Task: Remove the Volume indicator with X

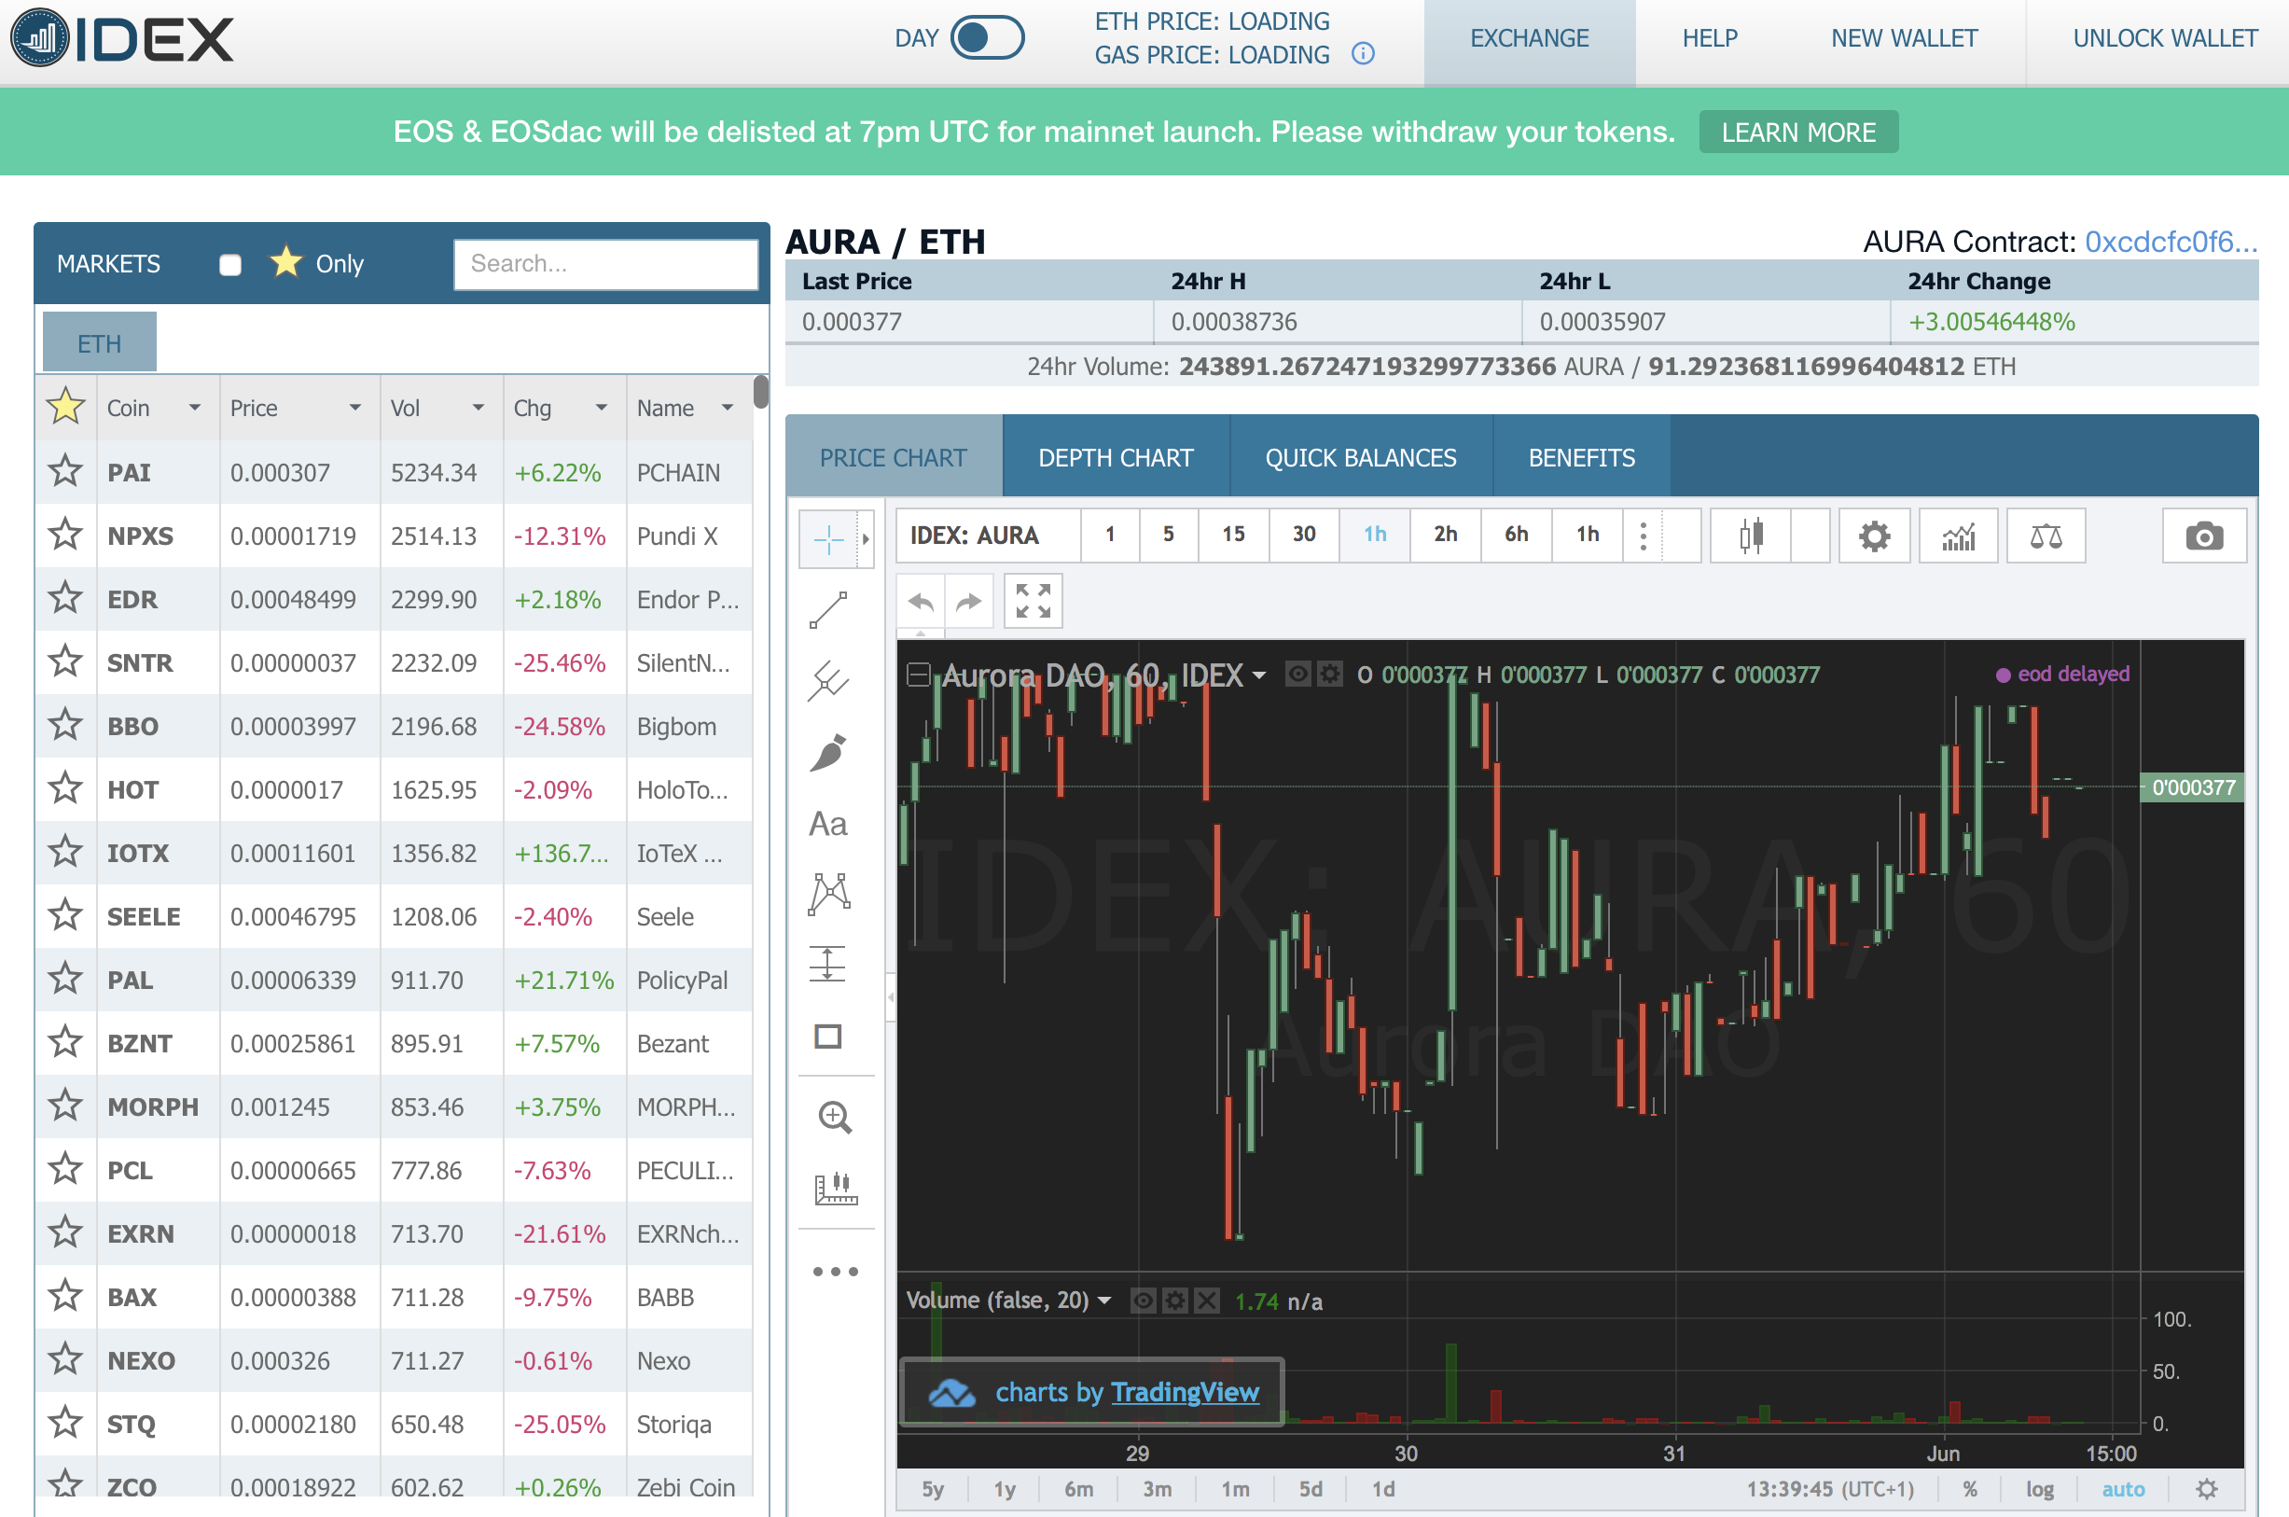Action: tap(1206, 1301)
